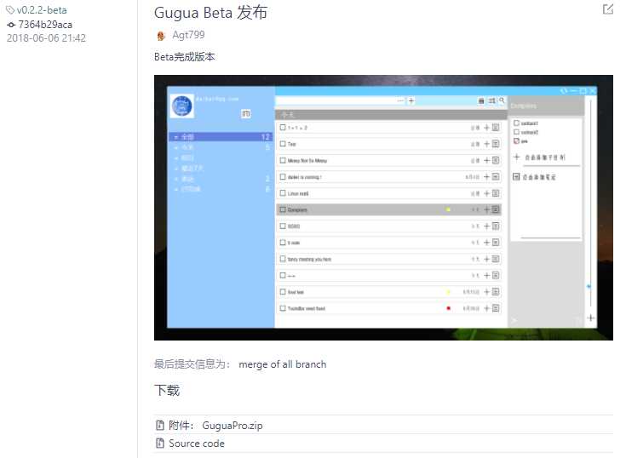Download the Source code archive
This screenshot has height=458, width=626.
[197, 444]
